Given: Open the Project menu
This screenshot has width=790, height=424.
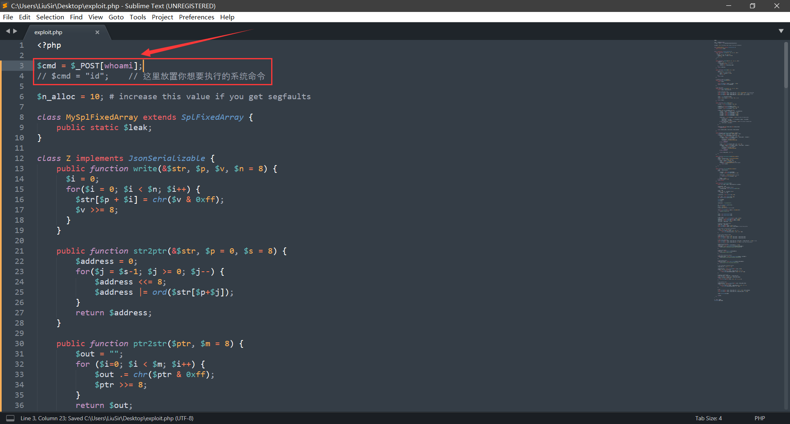Looking at the screenshot, I should pyautogui.click(x=163, y=17).
